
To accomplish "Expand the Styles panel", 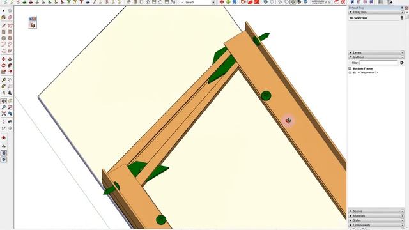I will point(351,220).
